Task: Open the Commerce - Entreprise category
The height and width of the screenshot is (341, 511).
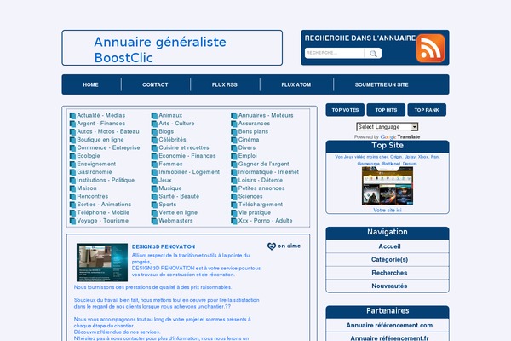Action: [108, 147]
